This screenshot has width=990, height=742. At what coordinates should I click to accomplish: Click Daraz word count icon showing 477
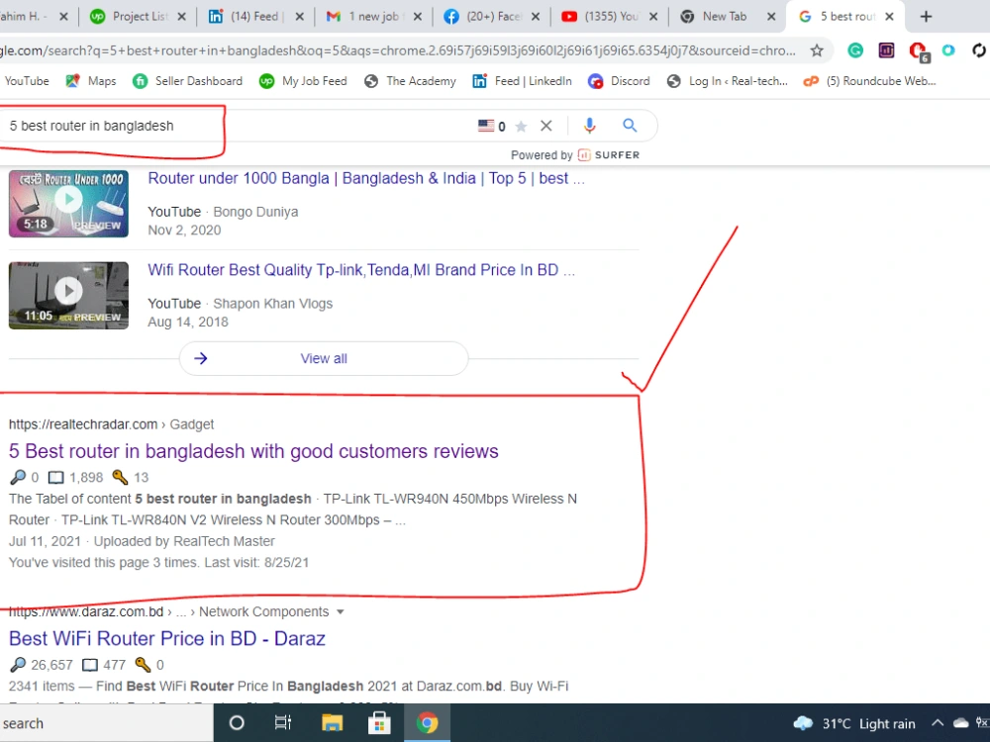click(x=90, y=665)
